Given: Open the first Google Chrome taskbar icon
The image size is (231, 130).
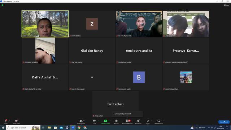Looking at the screenshot, I should point(79,127).
